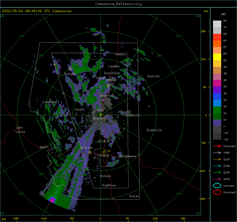Click the Composite_Reflectivity title text
The width and height of the screenshot is (237, 222).
click(118, 4)
